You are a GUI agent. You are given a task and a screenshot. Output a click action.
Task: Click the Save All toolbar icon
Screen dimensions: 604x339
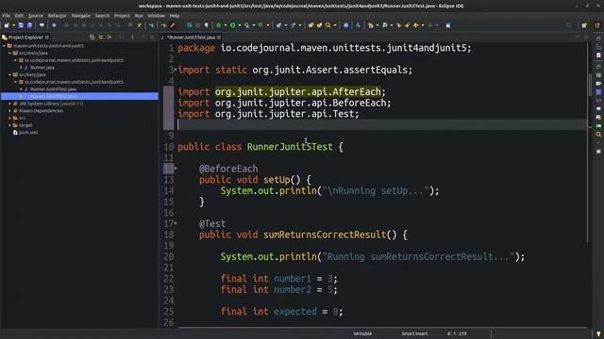coord(29,25)
